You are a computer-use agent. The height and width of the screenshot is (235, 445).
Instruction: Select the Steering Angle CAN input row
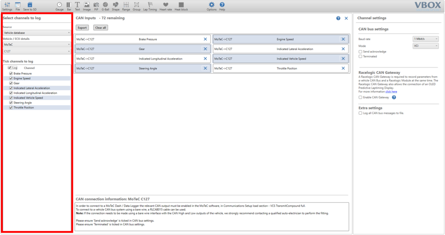[143, 68]
